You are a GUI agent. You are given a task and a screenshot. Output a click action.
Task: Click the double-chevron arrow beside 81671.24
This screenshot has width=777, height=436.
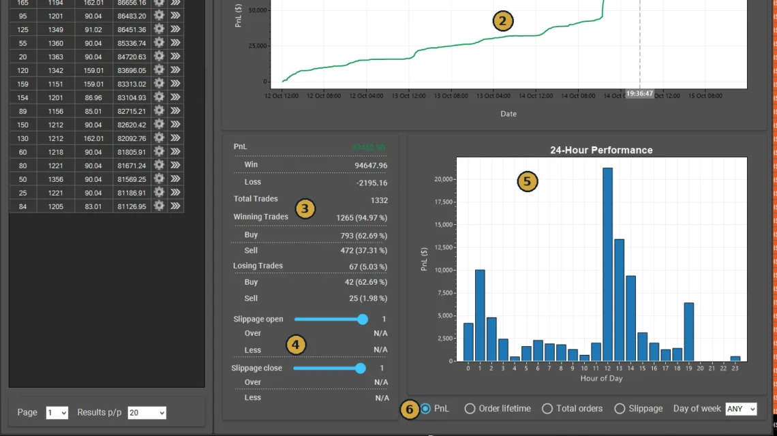coord(175,166)
